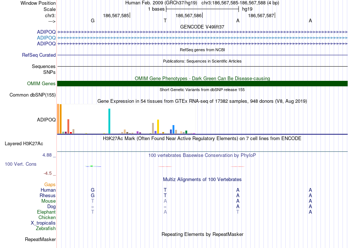This screenshot has height=248, width=348.
Task: Click the G base in the Human alignment row
Action: [93, 190]
